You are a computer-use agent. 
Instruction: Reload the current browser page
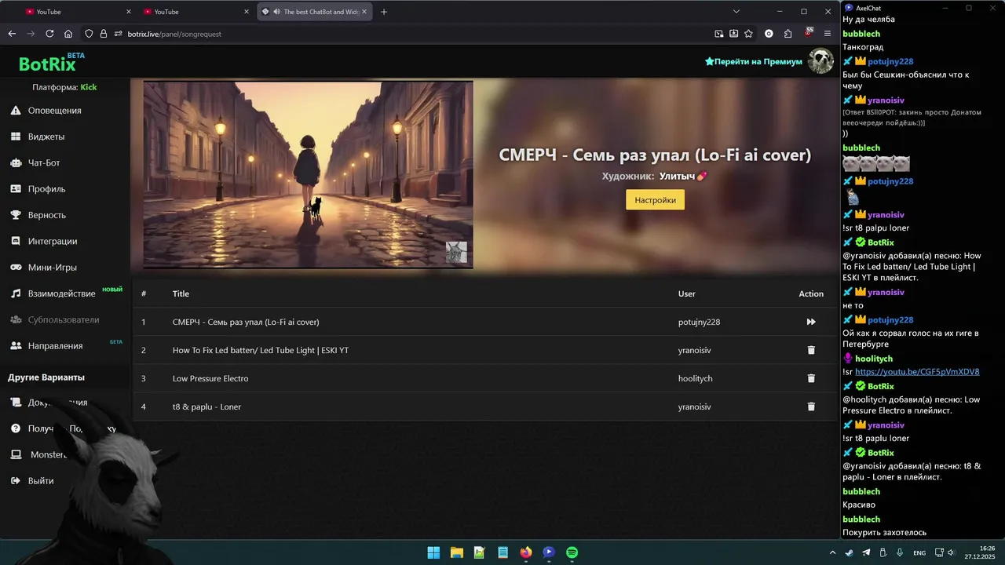coord(49,34)
